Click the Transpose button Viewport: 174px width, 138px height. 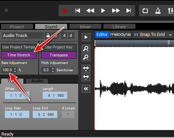pyautogui.click(x=59, y=55)
